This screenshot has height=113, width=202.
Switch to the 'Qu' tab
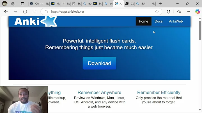click(34, 4)
